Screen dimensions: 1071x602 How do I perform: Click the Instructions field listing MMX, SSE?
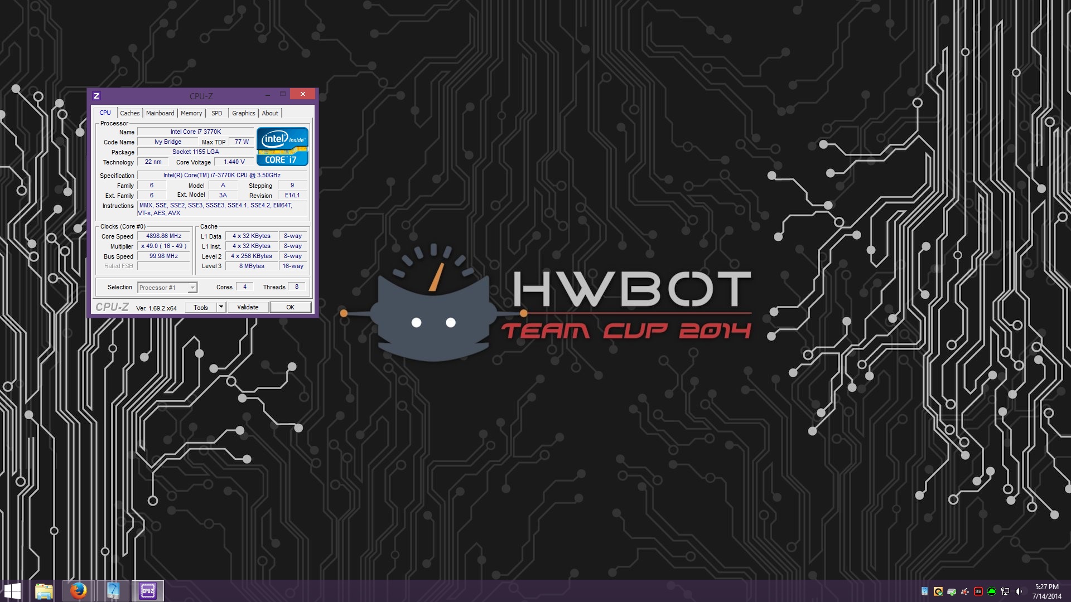click(222, 210)
